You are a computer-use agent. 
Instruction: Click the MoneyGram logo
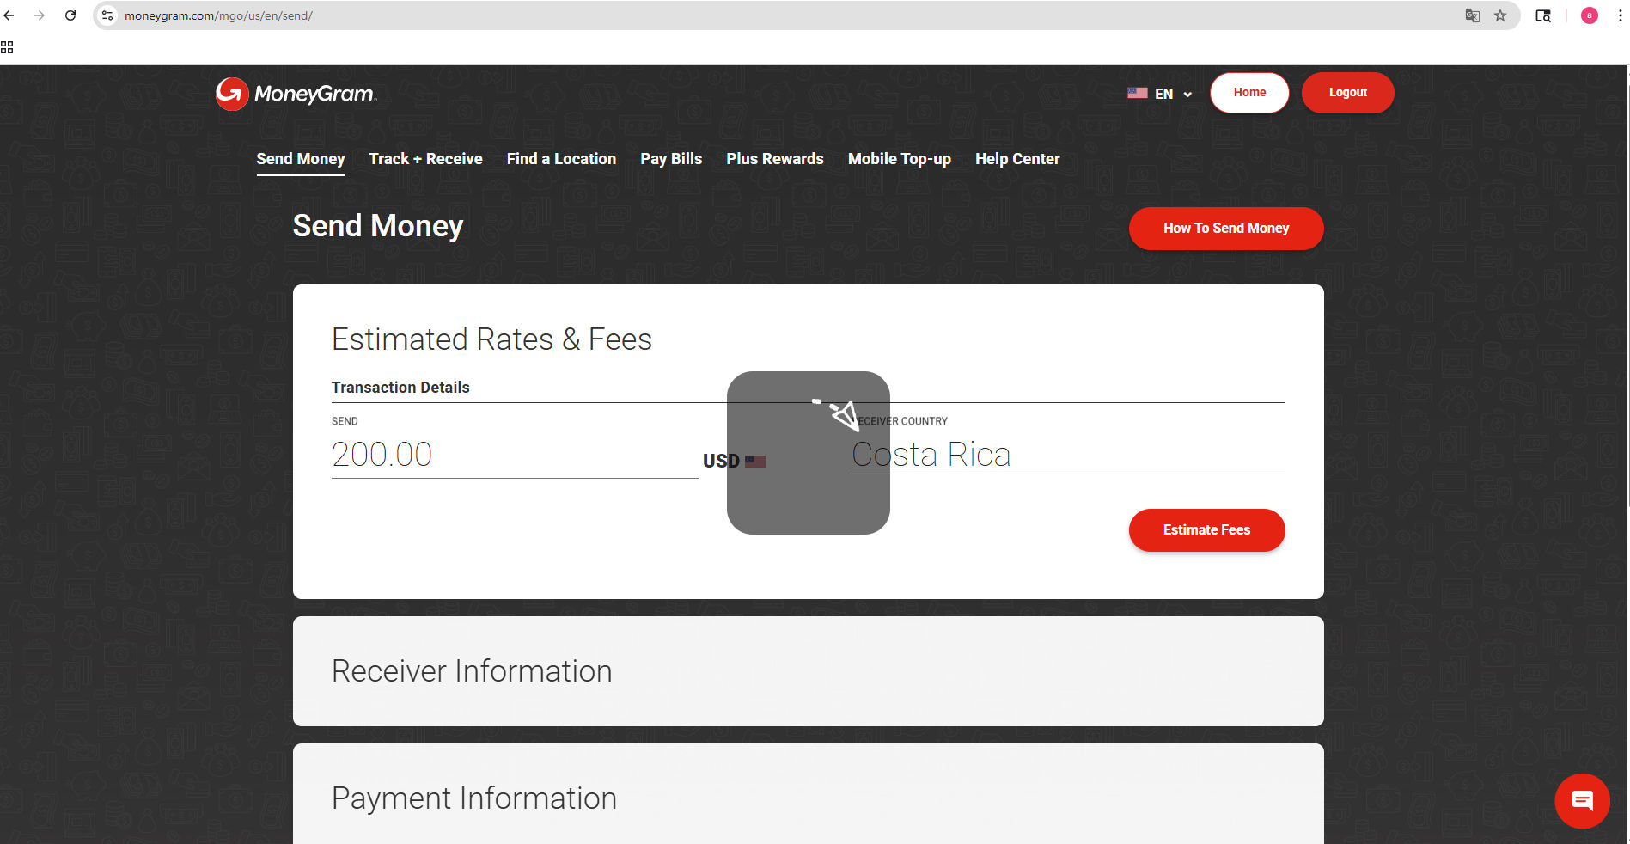[x=296, y=94]
